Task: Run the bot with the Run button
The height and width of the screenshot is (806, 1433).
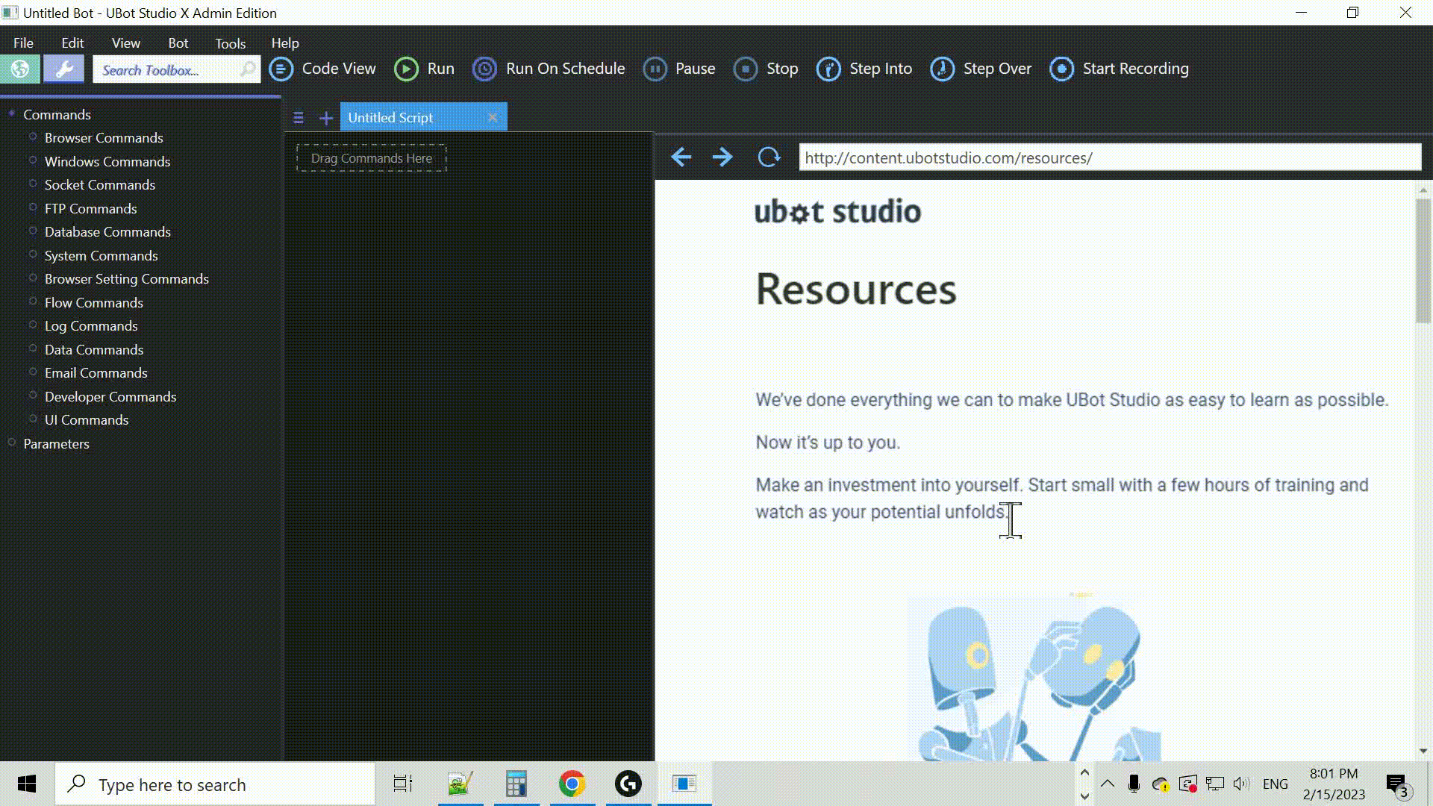Action: tap(424, 69)
